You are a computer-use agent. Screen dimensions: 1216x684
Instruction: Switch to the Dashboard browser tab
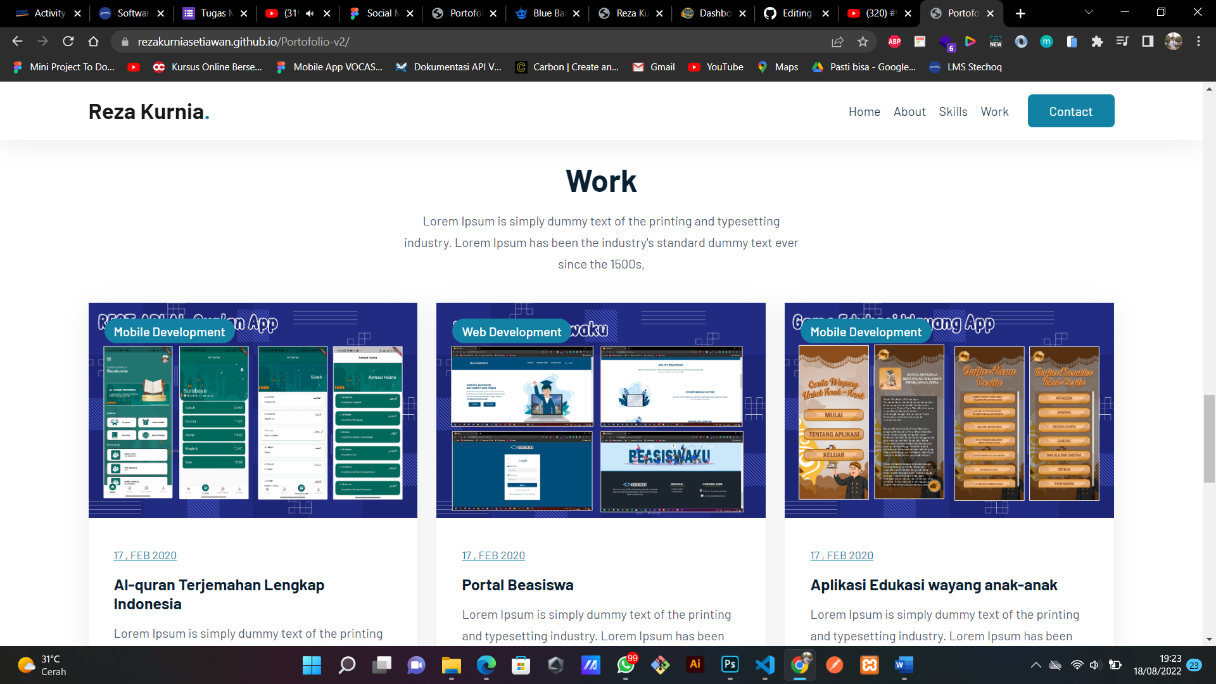[x=712, y=13]
